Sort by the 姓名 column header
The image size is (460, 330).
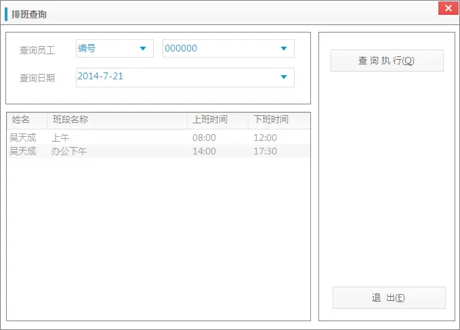coord(21,120)
